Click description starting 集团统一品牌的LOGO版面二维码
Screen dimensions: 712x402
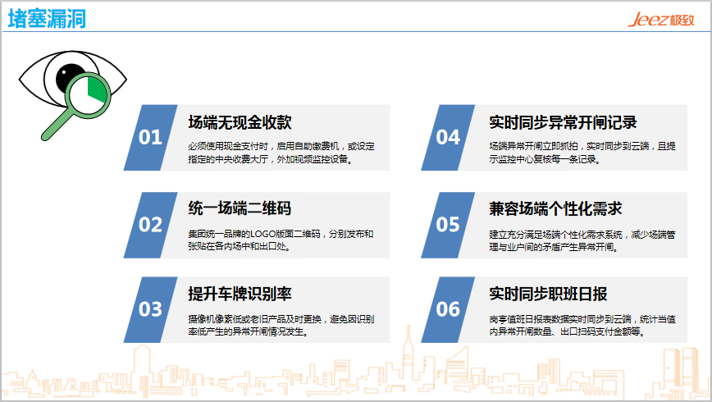281,240
